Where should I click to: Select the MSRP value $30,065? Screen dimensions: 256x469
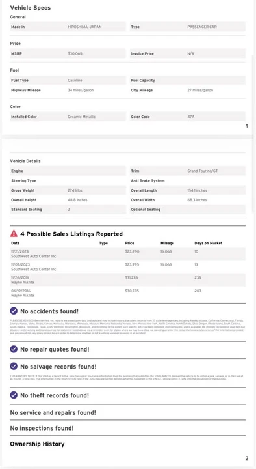tap(75, 54)
